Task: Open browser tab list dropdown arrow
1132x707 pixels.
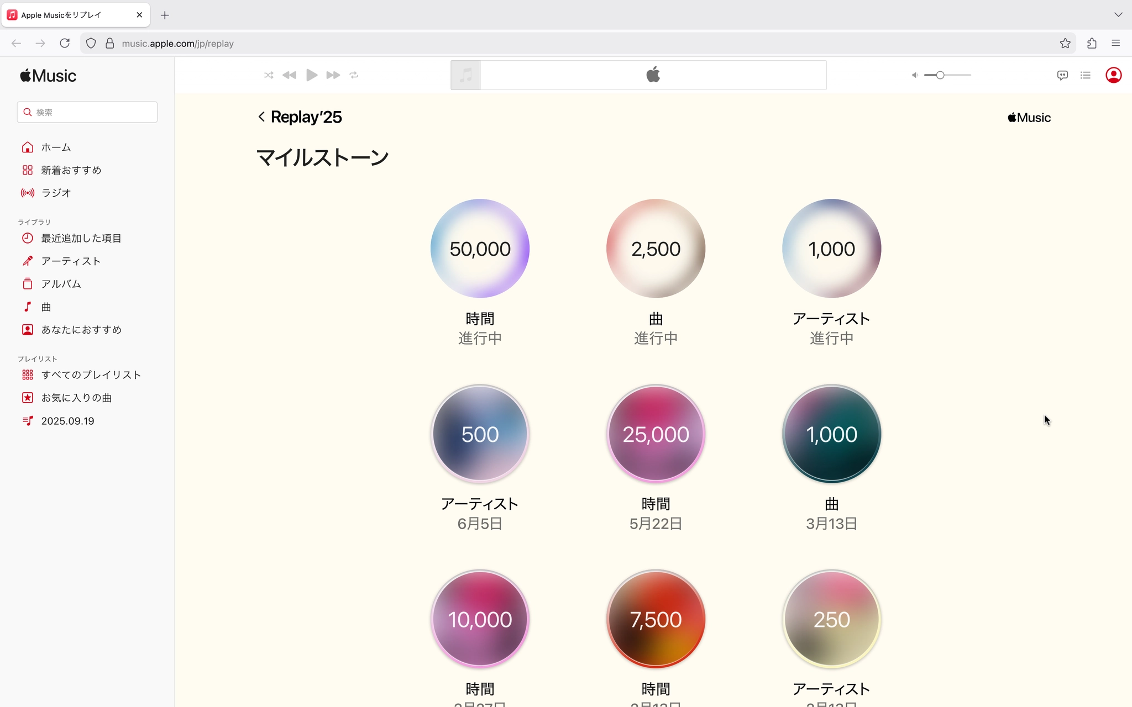Action: coord(1118,15)
